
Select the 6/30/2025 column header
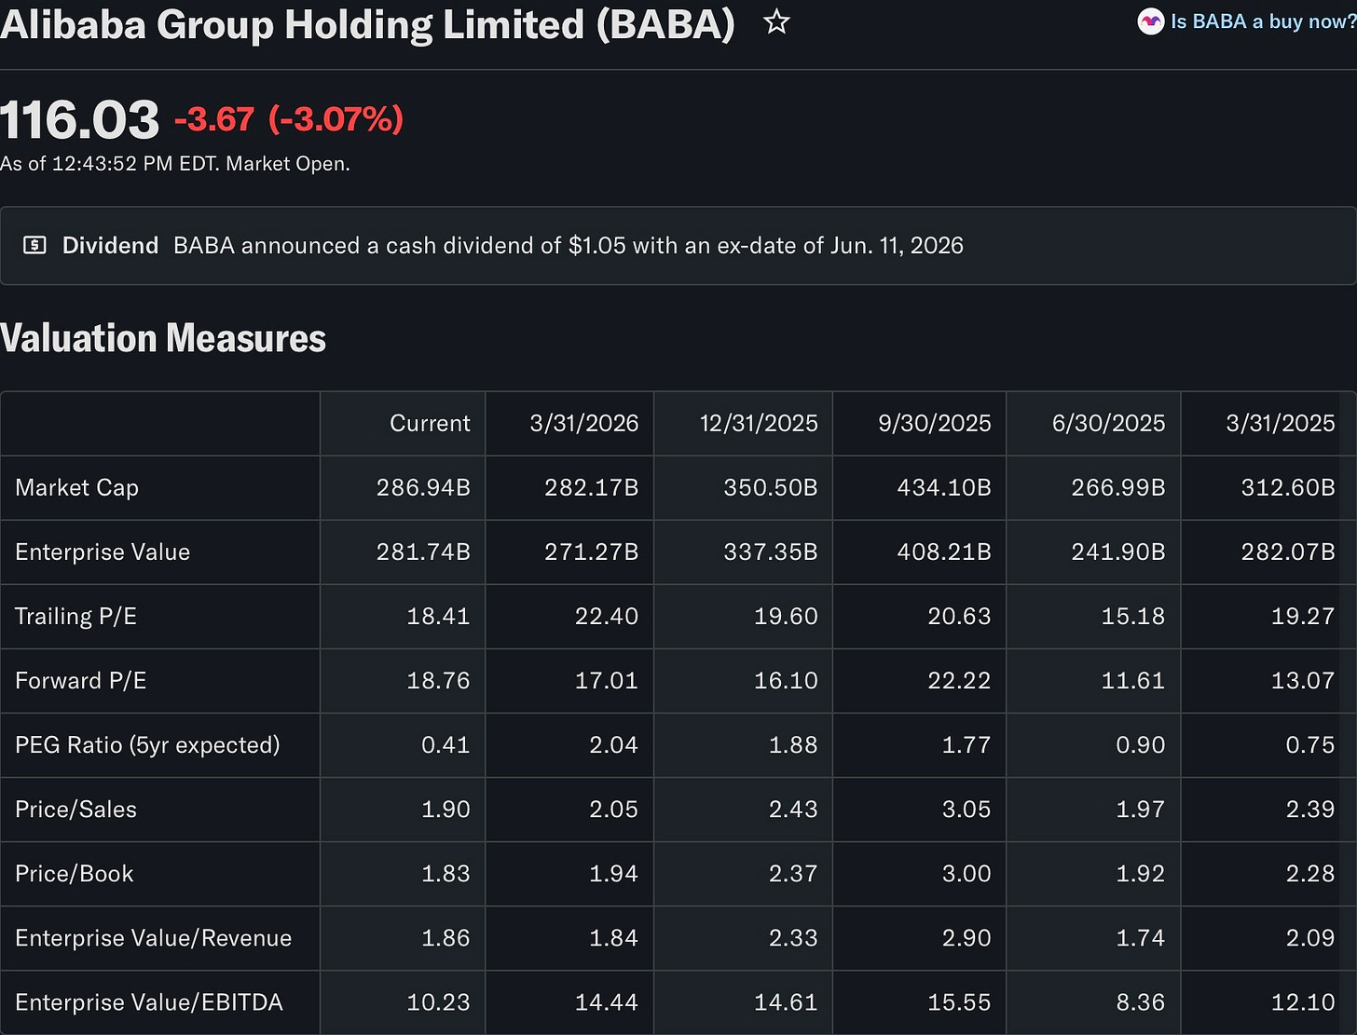[1109, 423]
